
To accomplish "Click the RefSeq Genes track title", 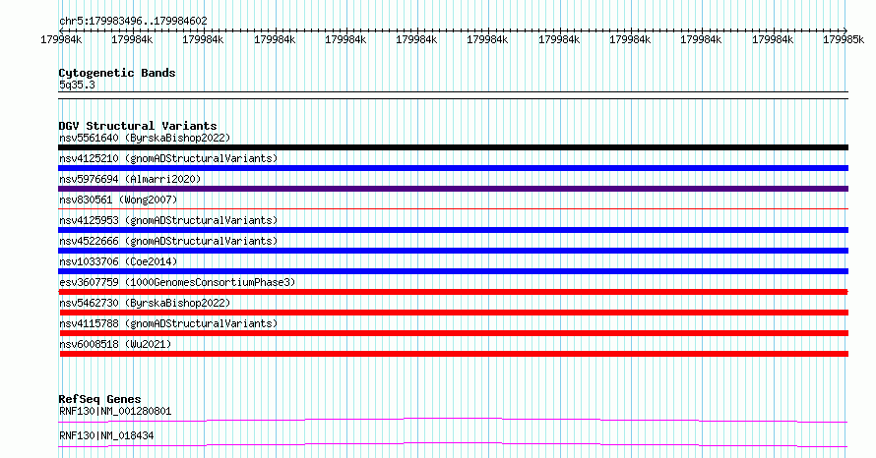I will point(99,399).
